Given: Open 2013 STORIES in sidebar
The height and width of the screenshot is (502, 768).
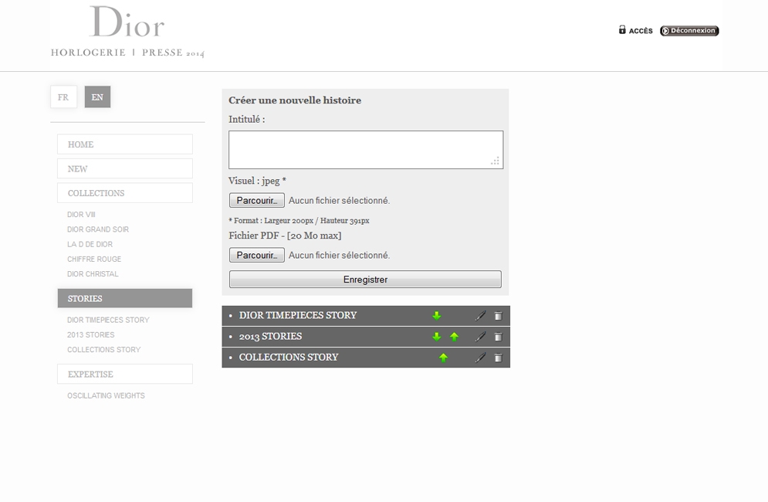Looking at the screenshot, I should (90, 335).
